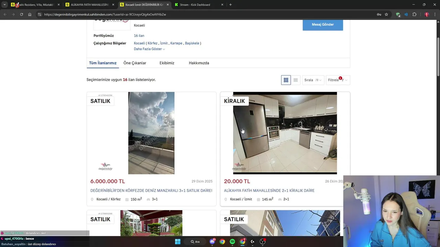Image resolution: width=440 pixels, height=247 pixels.
Task: Select Öne Çıkanlar tab
Action: [x=135, y=63]
